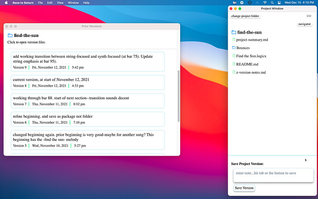The image size is (318, 199).
Task: Open the Race to Saturn app menu
Action: tap(23, 3)
